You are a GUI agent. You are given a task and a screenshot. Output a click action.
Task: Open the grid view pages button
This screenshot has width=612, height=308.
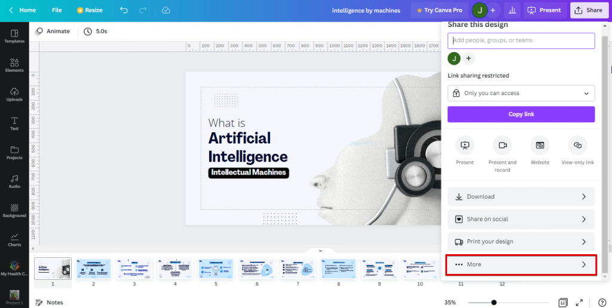(562, 303)
